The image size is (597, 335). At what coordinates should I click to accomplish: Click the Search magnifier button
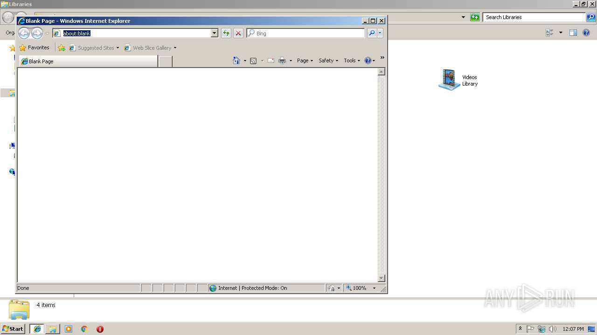coord(372,33)
